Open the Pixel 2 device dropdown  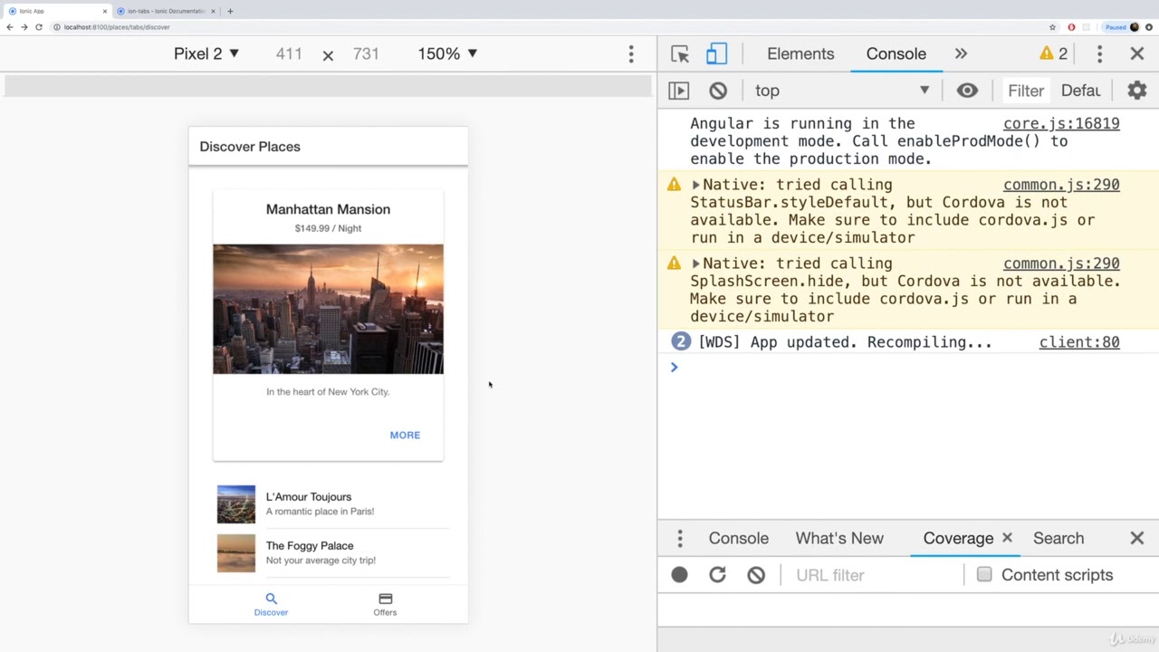pos(206,53)
